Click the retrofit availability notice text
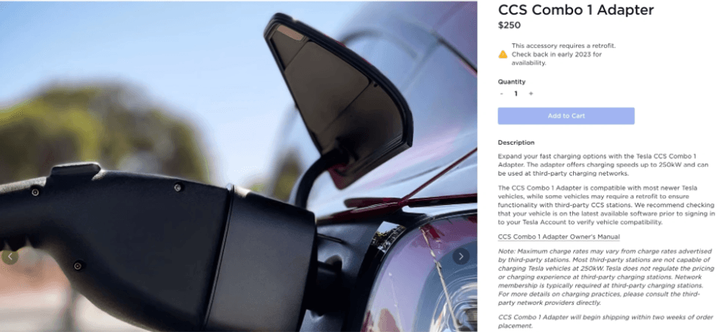This screenshot has width=720, height=332. [564, 54]
